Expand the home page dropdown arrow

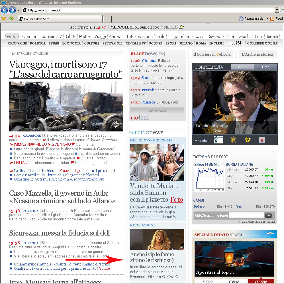click(267, 19)
